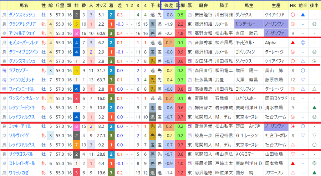Click the 騎手 column header
This screenshot has height=176, width=321.
coord(224,5)
